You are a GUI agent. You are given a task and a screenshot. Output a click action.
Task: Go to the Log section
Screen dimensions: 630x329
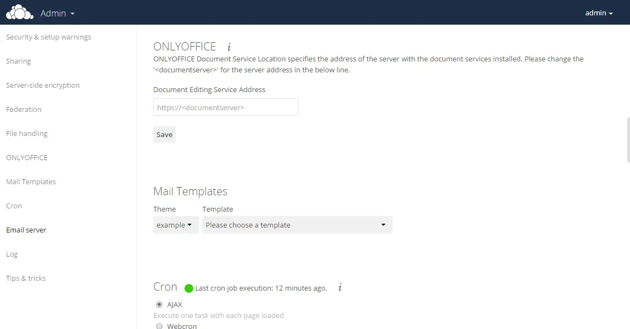(12, 254)
